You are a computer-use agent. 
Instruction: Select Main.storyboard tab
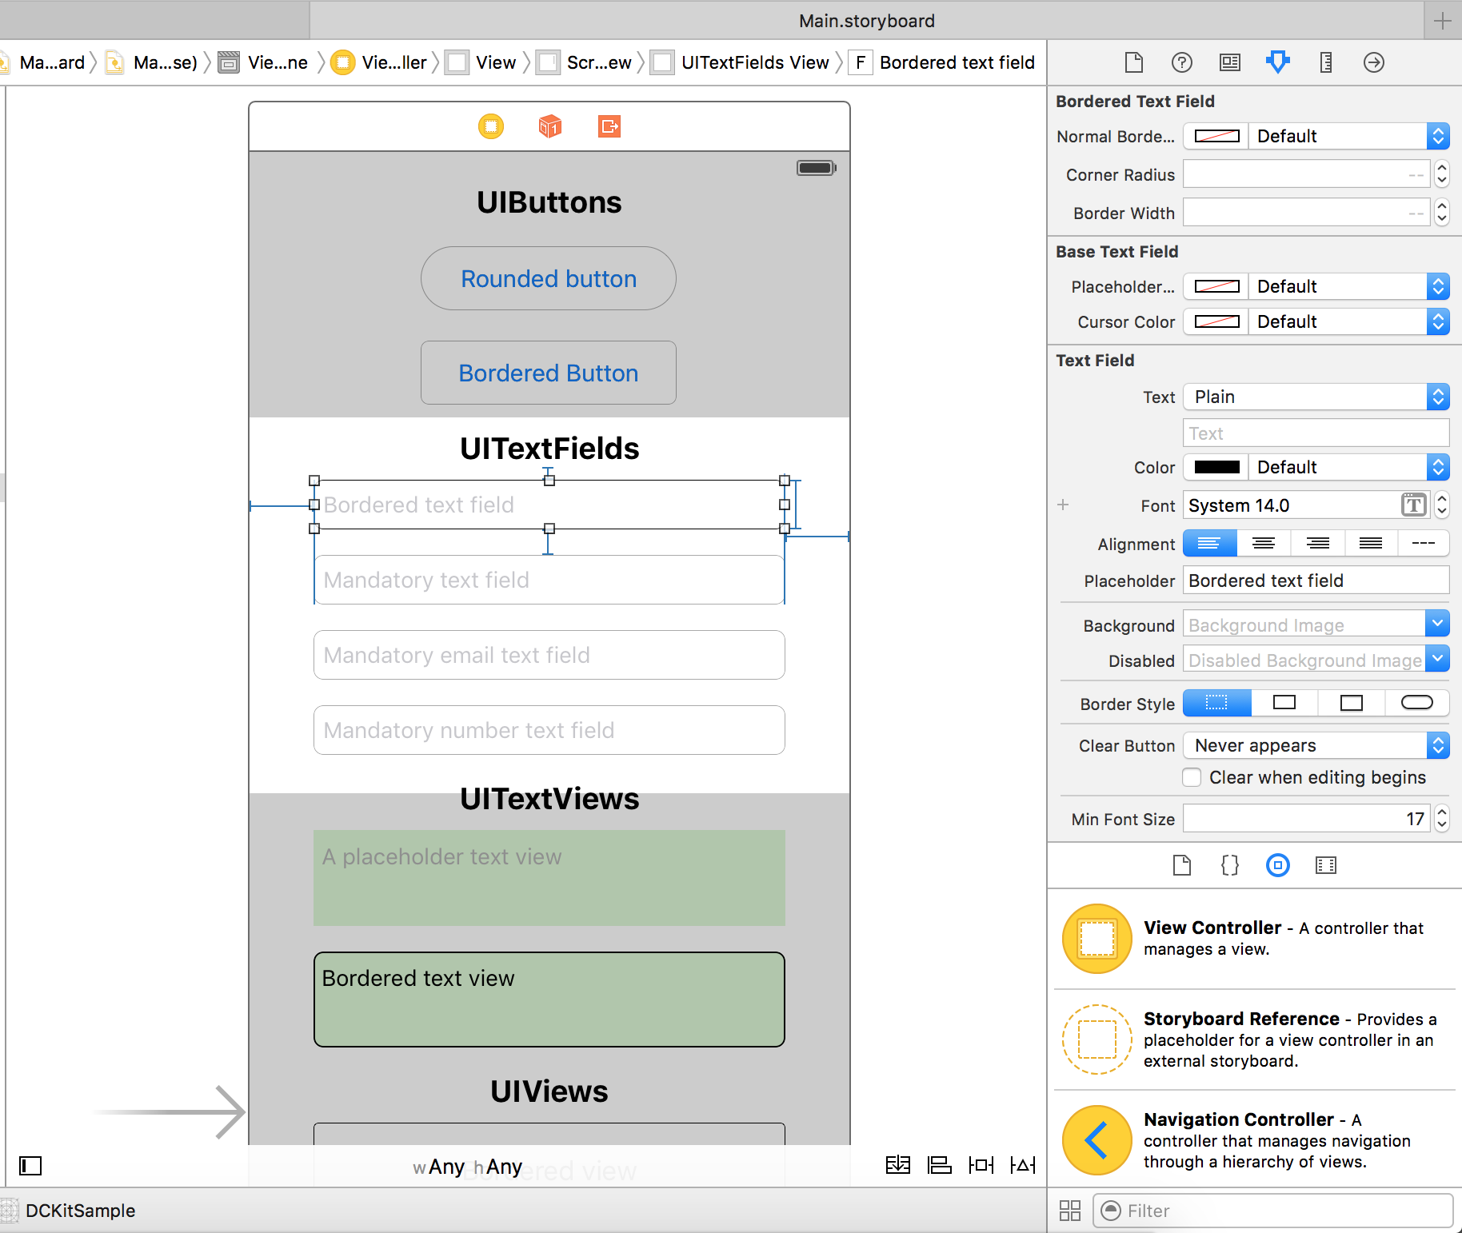coord(867,21)
